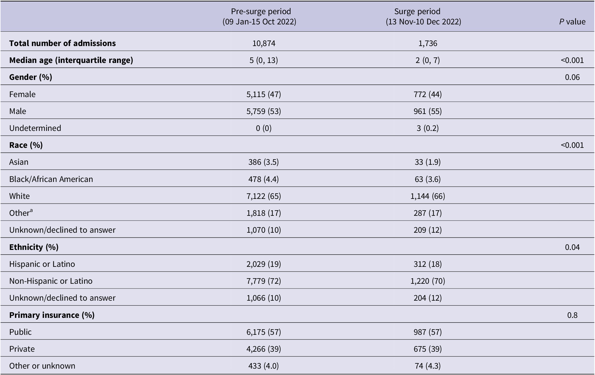Select the Ethnicity (%) section heading
Image resolution: width=595 pixels, height=375 pixels.
tap(34, 247)
